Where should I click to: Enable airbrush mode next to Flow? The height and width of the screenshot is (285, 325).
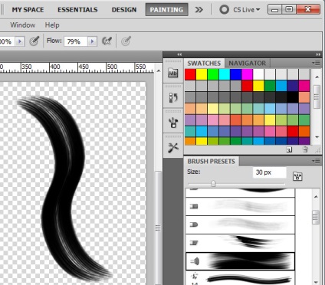pyautogui.click(x=107, y=41)
